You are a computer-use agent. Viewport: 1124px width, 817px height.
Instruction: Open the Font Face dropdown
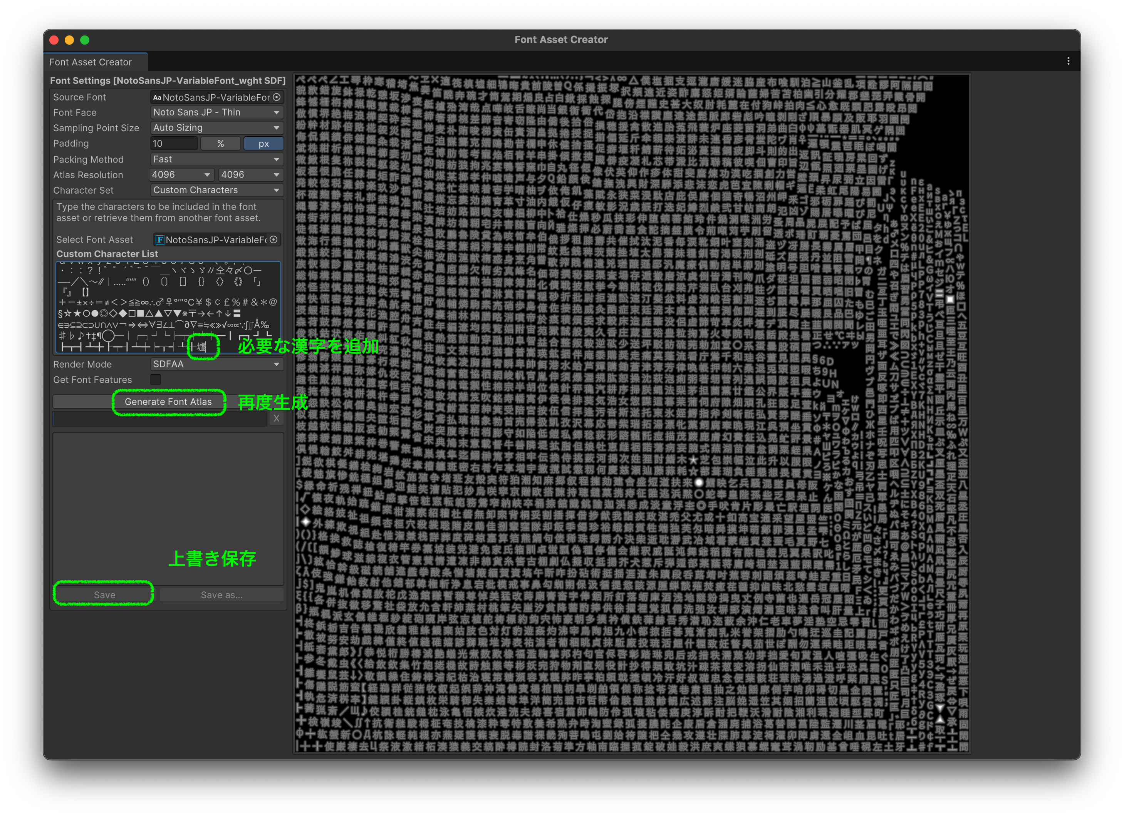coord(216,112)
